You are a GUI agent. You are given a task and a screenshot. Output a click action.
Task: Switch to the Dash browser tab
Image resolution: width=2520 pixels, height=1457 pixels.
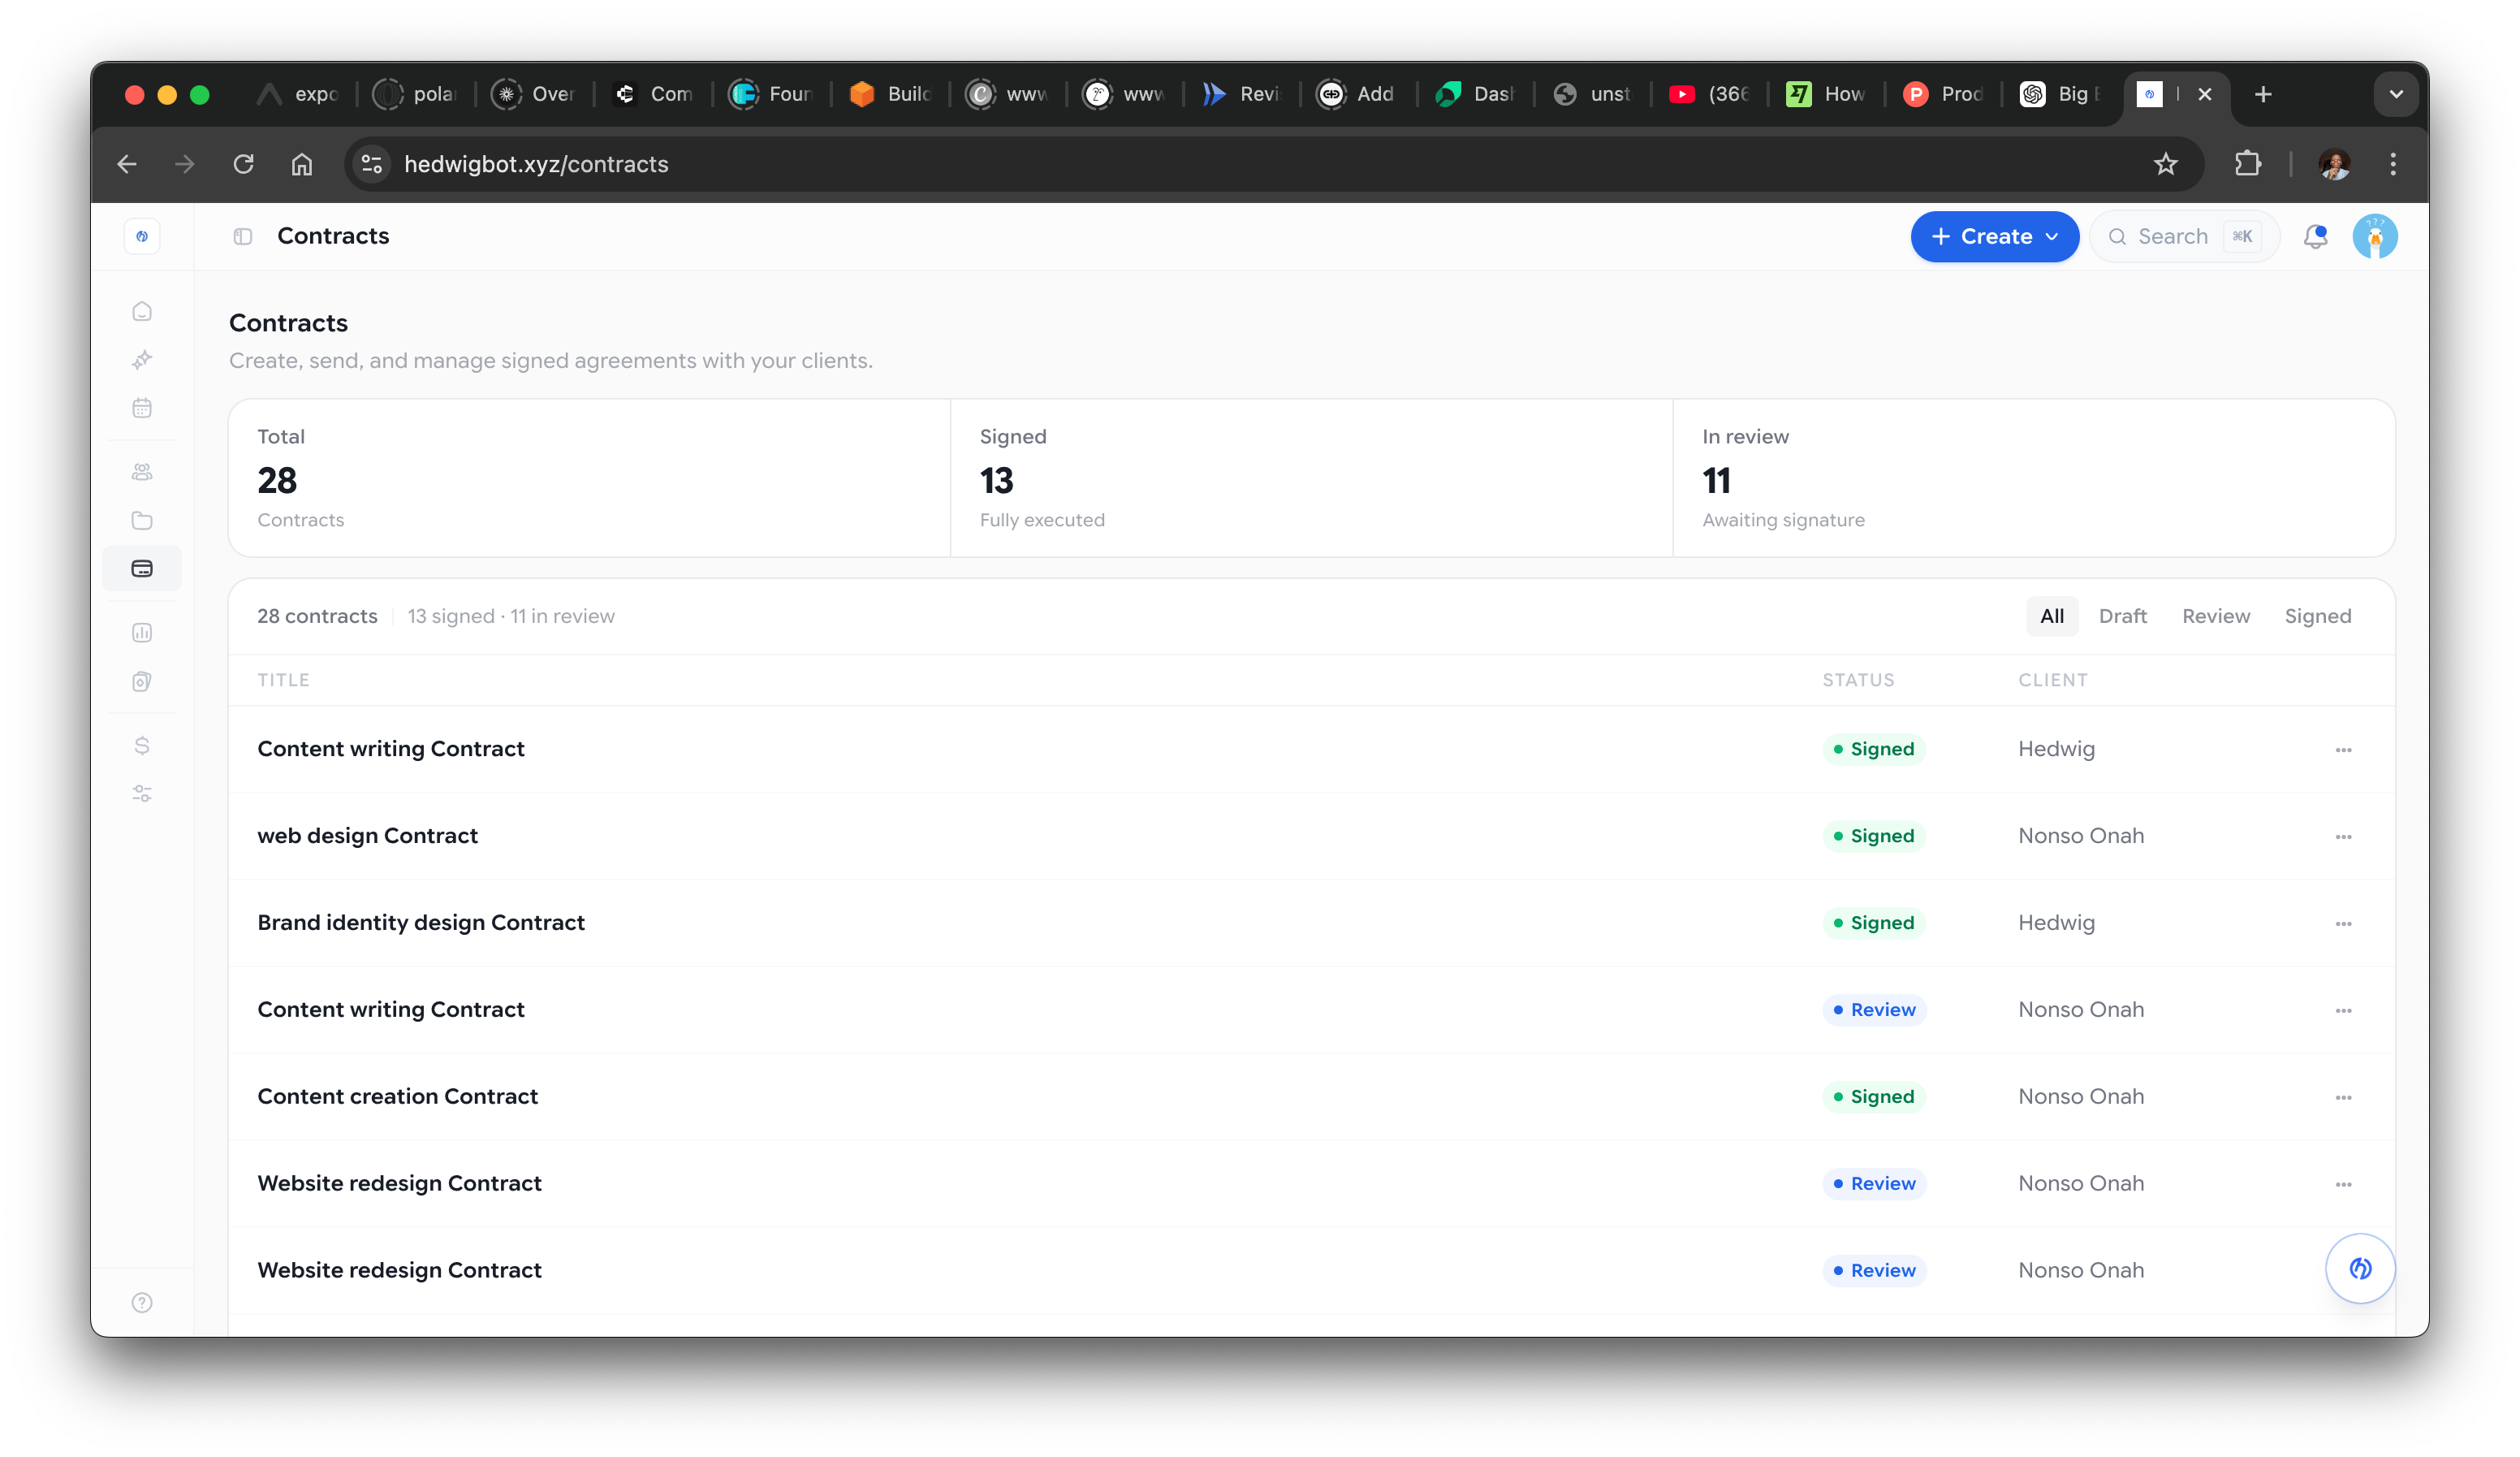tap(1474, 94)
